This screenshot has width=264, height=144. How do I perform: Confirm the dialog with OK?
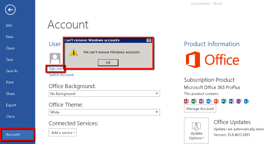pos(108,62)
